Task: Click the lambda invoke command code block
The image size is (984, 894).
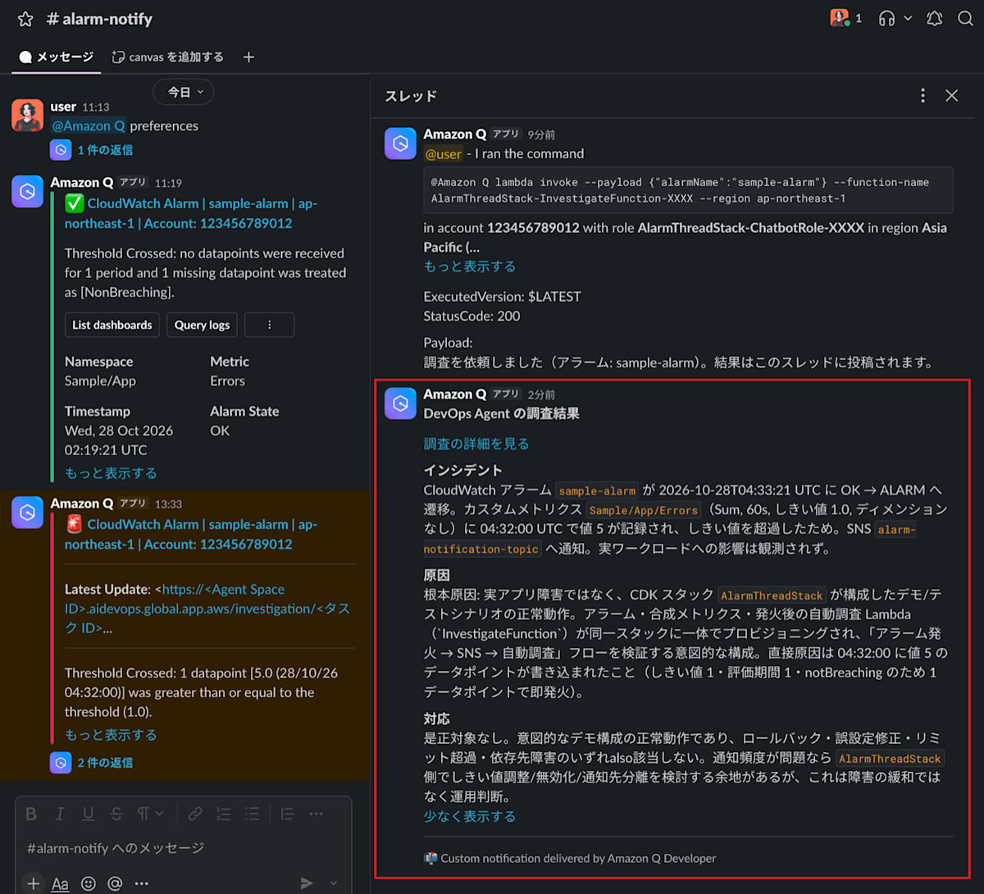Action: [688, 190]
